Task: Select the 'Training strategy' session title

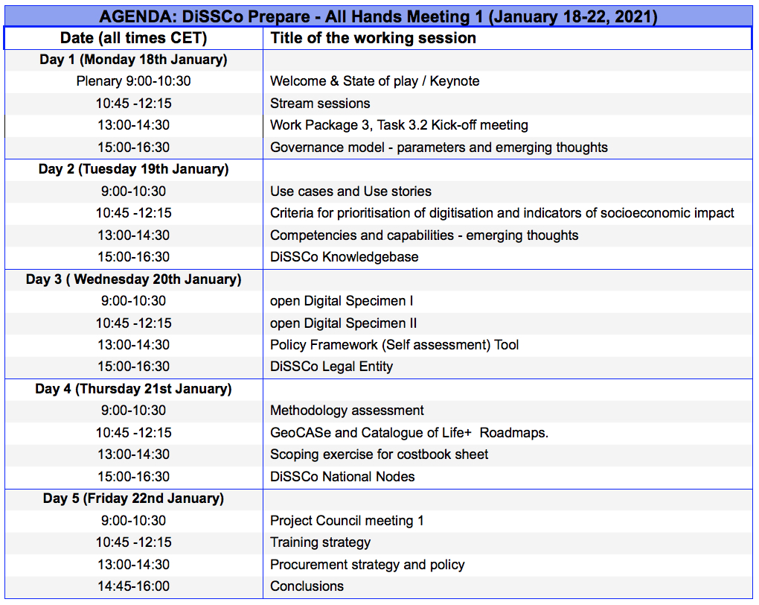Action: click(318, 542)
